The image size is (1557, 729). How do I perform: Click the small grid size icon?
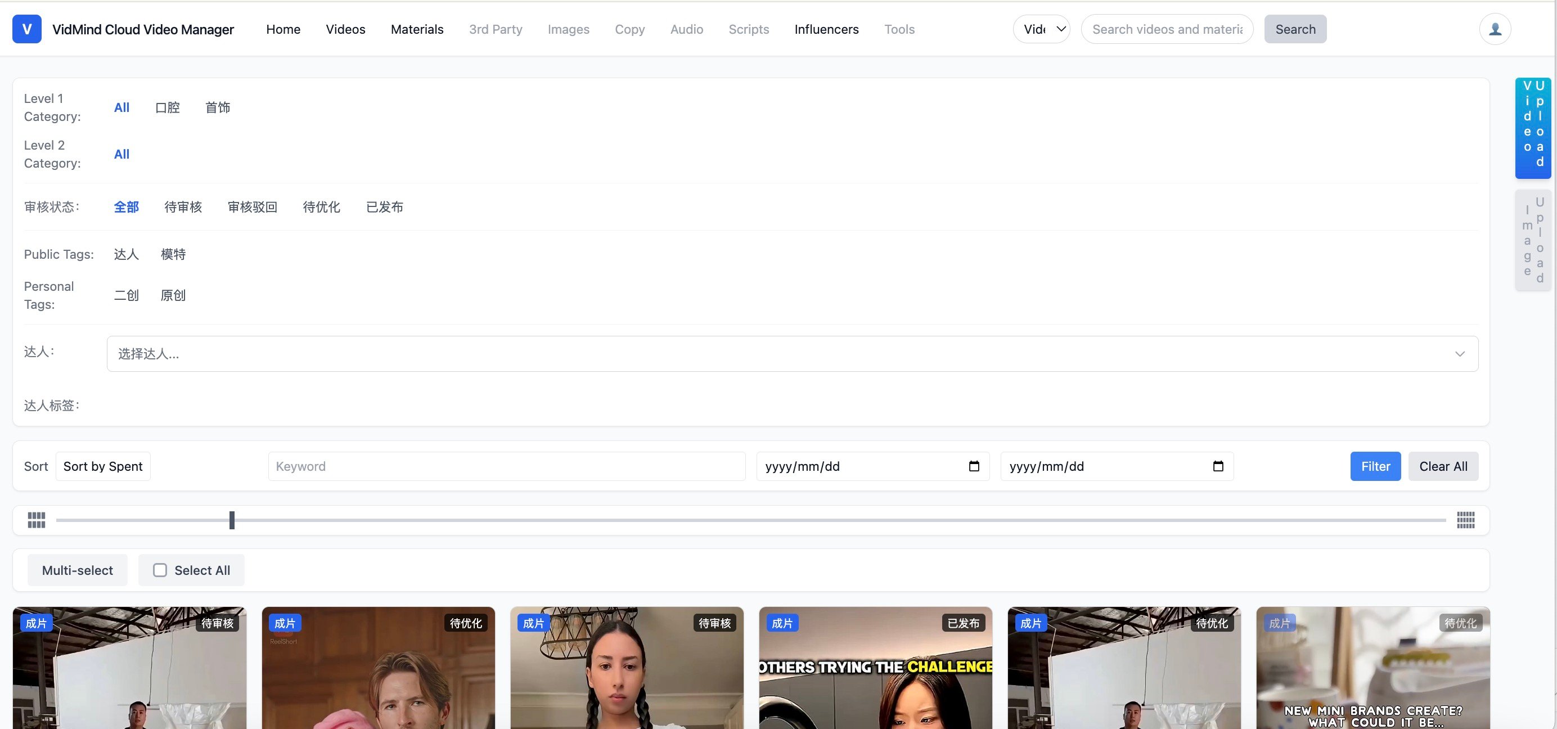tap(36, 520)
